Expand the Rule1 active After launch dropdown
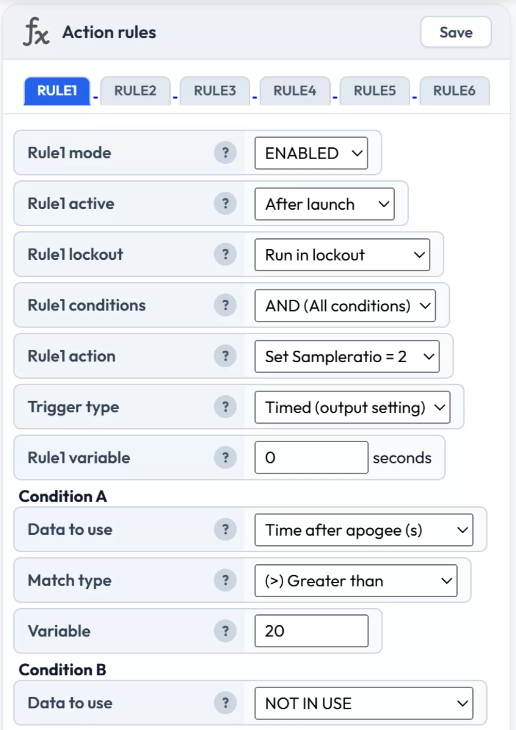The width and height of the screenshot is (516, 730). coord(325,204)
